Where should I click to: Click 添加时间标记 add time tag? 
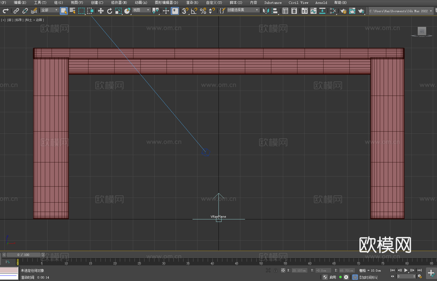coord(368,277)
